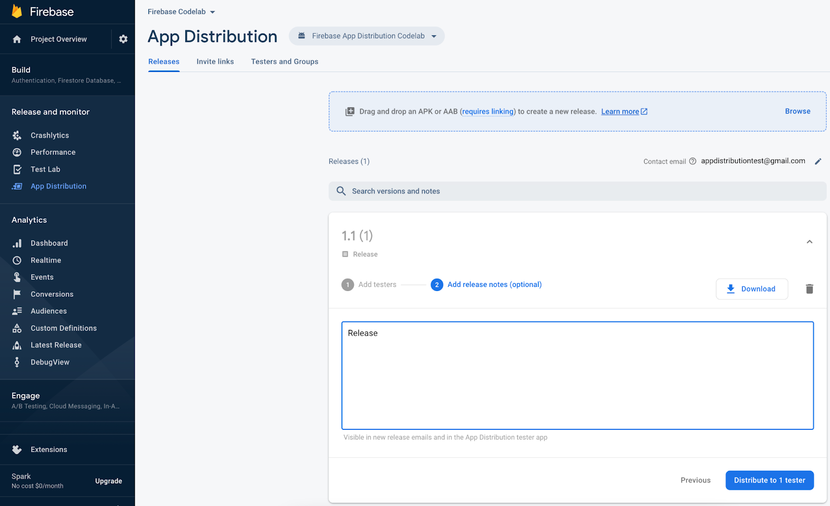Open Extensions from the sidebar
This screenshot has height=506, width=830.
[49, 450]
